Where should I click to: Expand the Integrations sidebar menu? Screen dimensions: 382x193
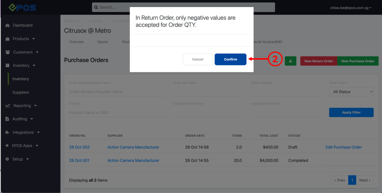(26, 132)
